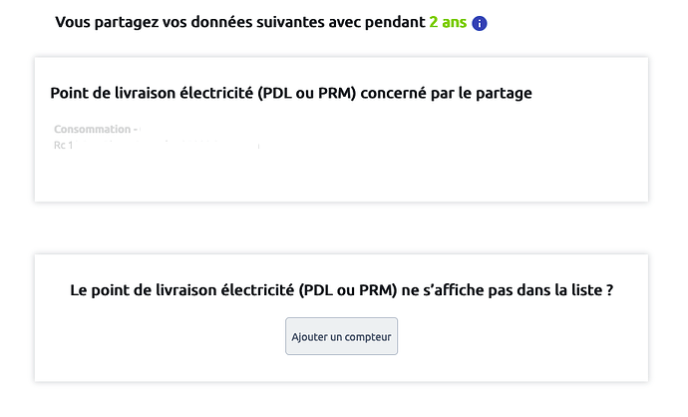Viewport: 688px width, 417px height.
Task: Click "Vous partagez" at the start of the title
Action: pos(102,22)
